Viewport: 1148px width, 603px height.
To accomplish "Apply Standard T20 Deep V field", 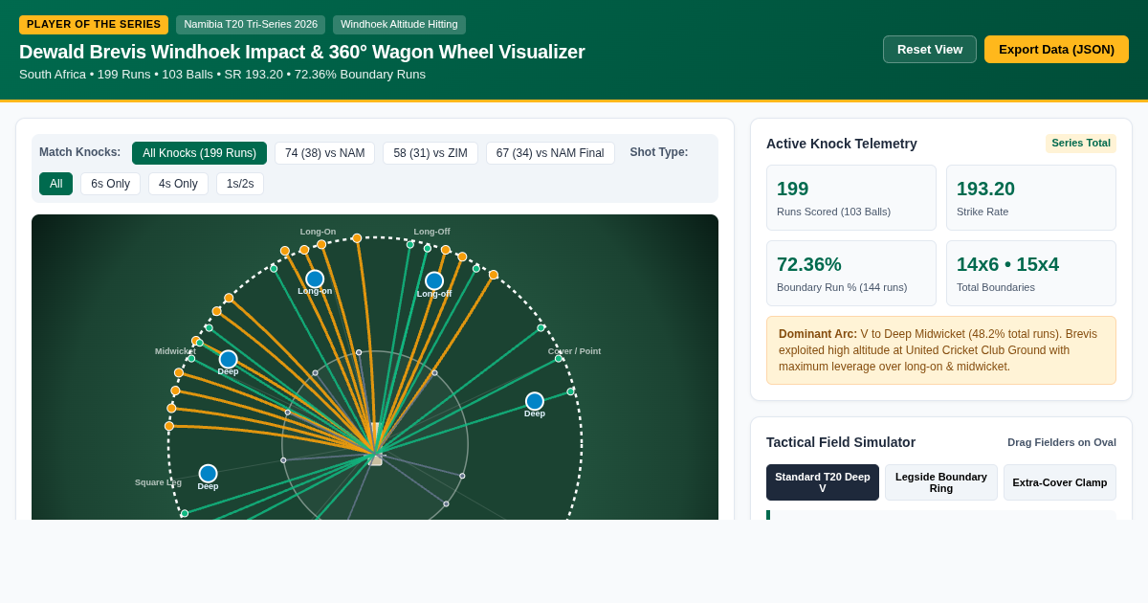I will pos(823,482).
